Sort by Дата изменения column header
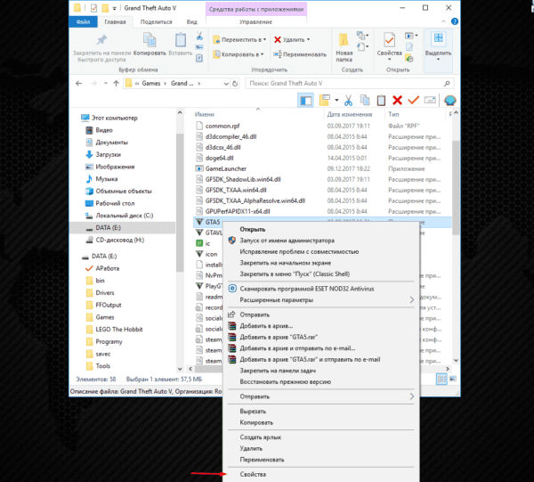This screenshot has height=482, width=534. 350,115
